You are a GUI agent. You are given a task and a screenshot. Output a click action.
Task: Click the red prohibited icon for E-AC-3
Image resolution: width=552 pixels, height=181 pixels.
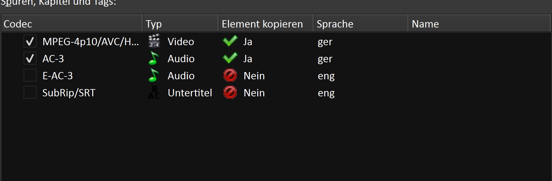click(x=230, y=75)
